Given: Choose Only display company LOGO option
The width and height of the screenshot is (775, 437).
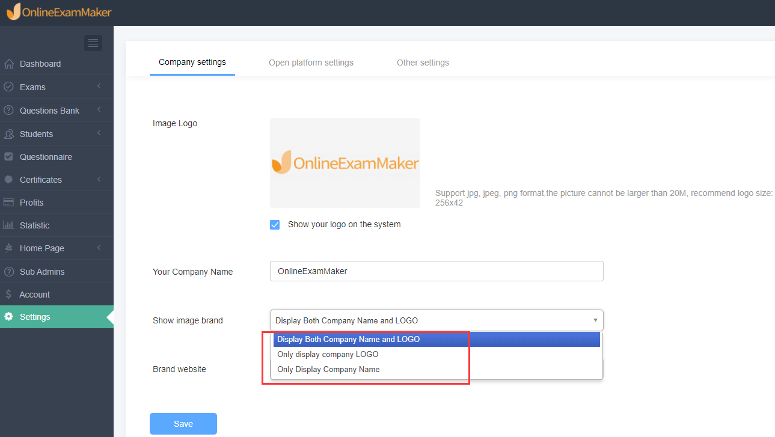Looking at the screenshot, I should pos(437,355).
